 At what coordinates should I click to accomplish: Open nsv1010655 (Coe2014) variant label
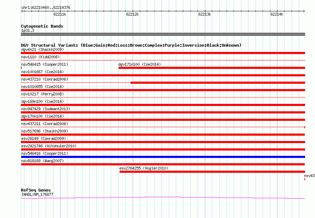42,87
